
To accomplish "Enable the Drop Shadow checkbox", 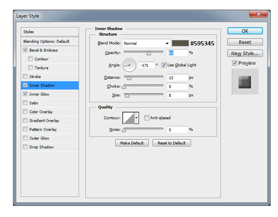I will (x=25, y=147).
